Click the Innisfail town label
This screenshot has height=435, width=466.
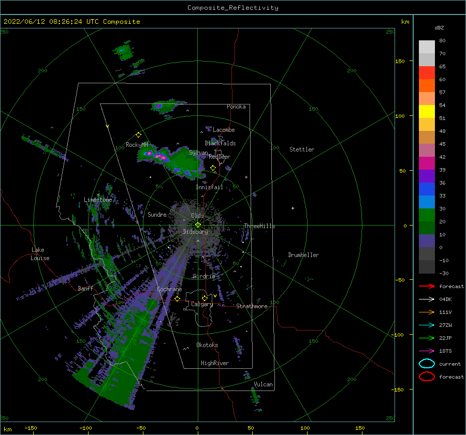pyautogui.click(x=209, y=187)
